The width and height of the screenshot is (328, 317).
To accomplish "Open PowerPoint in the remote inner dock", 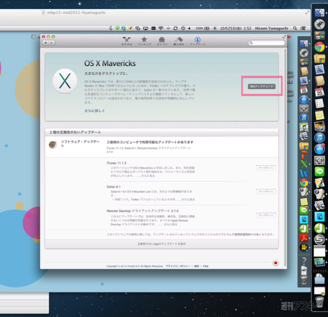I will pos(304,155).
